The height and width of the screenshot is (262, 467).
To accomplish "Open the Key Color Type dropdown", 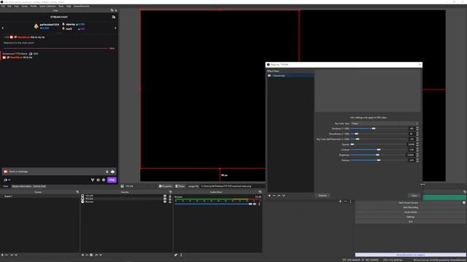I will [385, 124].
